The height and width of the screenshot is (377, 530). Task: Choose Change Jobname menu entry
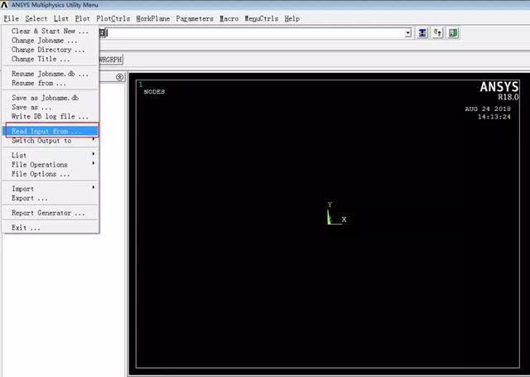(x=50, y=41)
